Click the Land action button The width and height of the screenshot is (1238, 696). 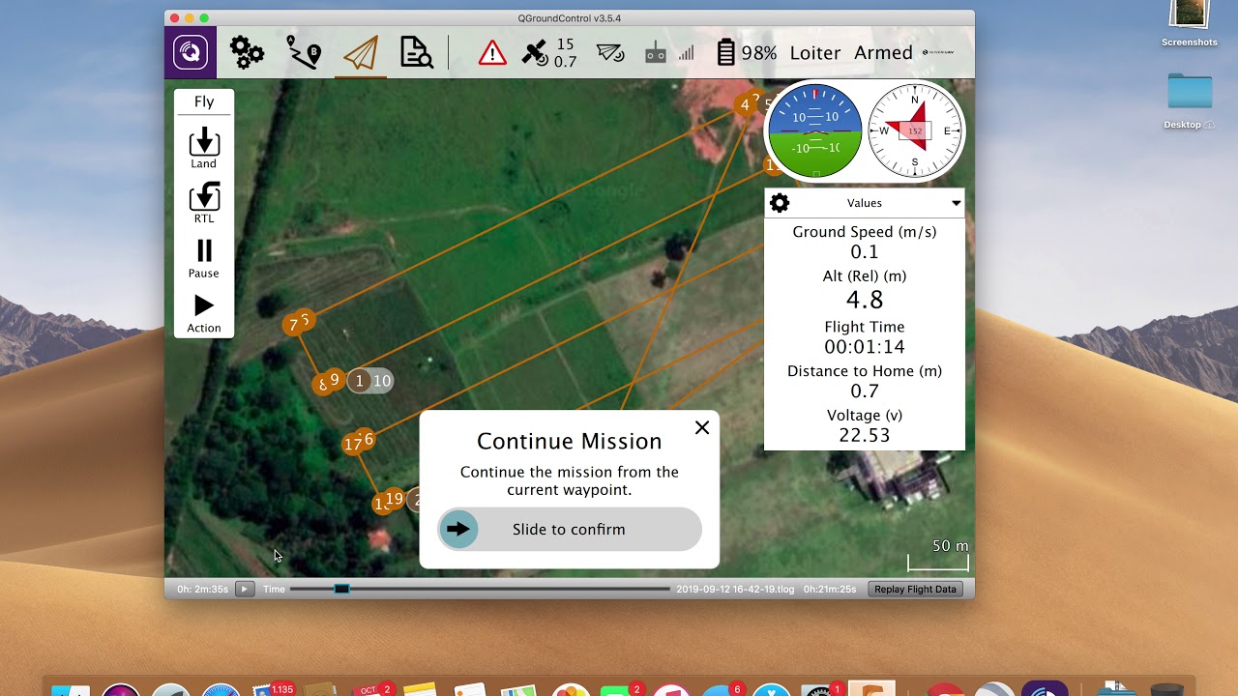(204, 148)
